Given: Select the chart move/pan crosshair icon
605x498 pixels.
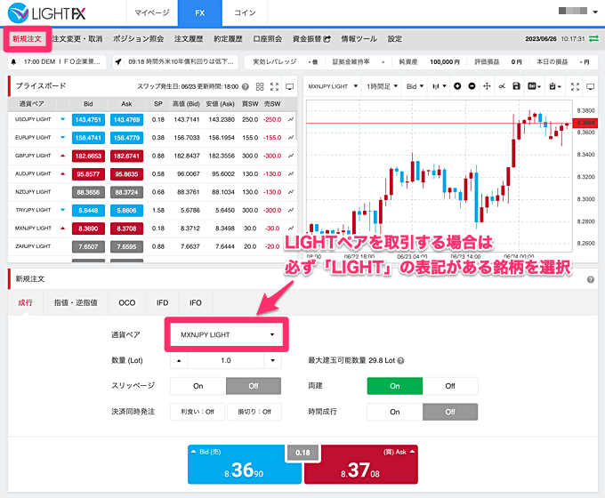Looking at the screenshot, I should click(x=486, y=86).
